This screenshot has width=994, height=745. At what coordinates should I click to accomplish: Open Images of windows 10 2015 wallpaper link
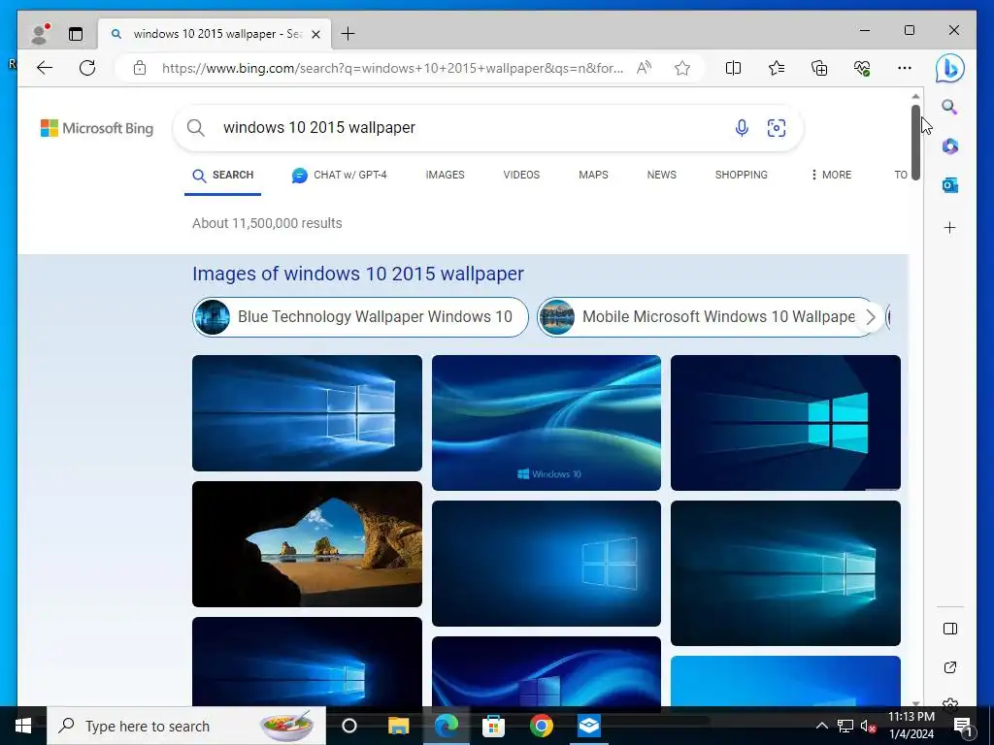[x=357, y=274]
